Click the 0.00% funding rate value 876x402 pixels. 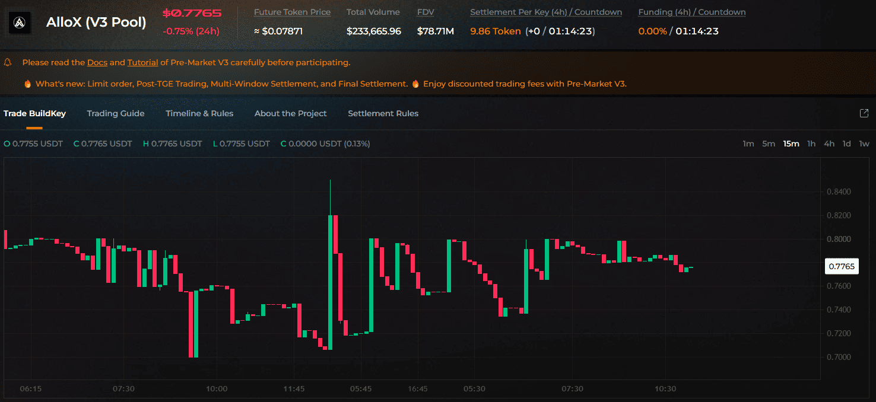tap(652, 31)
